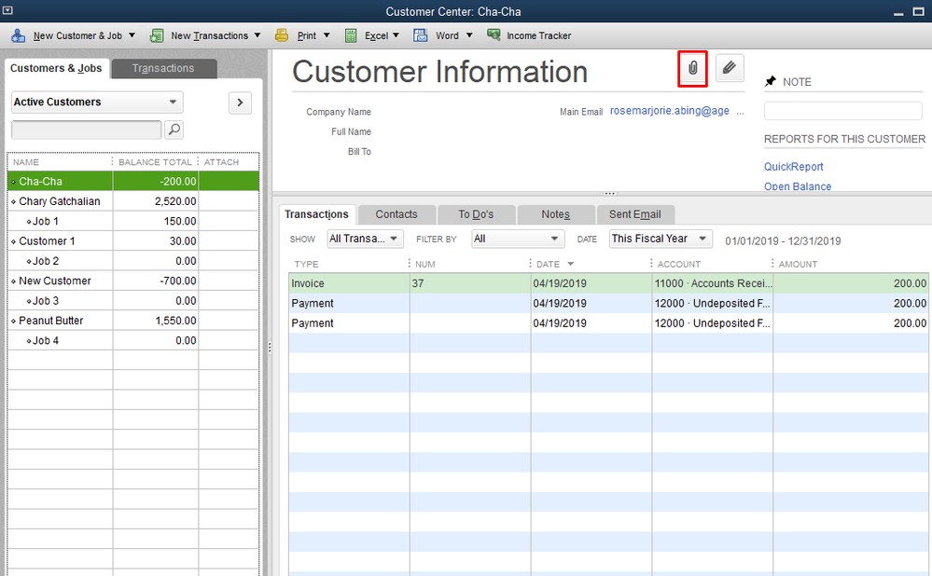Image resolution: width=932 pixels, height=576 pixels.
Task: Click the customer search input field
Action: click(x=86, y=130)
